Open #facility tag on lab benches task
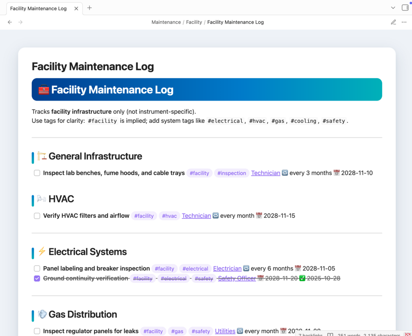The width and height of the screenshot is (412, 336). click(199, 173)
